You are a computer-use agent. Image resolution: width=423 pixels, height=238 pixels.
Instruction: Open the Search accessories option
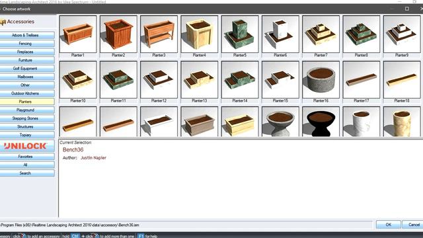27,173
